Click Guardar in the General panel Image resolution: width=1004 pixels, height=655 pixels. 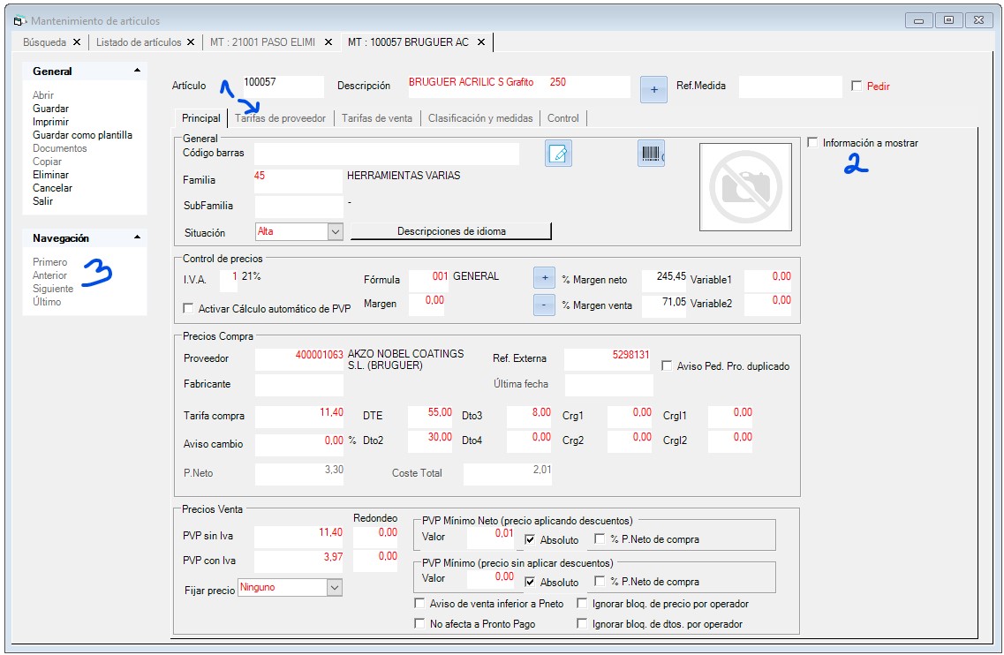(x=50, y=109)
